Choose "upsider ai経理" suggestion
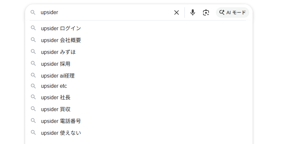The height and width of the screenshot is (144, 286). pyautogui.click(x=58, y=76)
